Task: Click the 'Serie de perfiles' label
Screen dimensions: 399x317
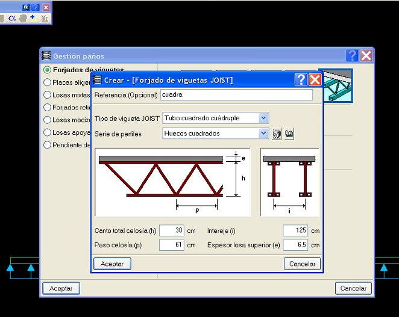Action: (118, 134)
